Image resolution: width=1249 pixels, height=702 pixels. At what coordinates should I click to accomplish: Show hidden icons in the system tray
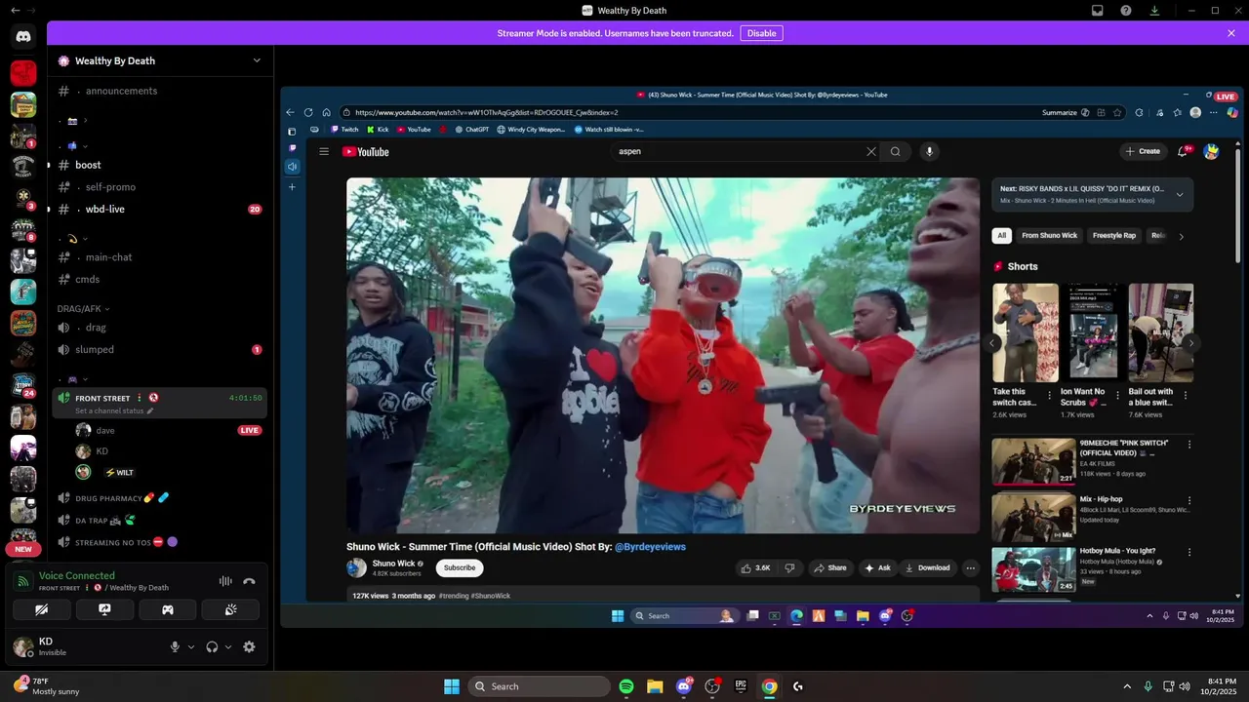pos(1127,686)
